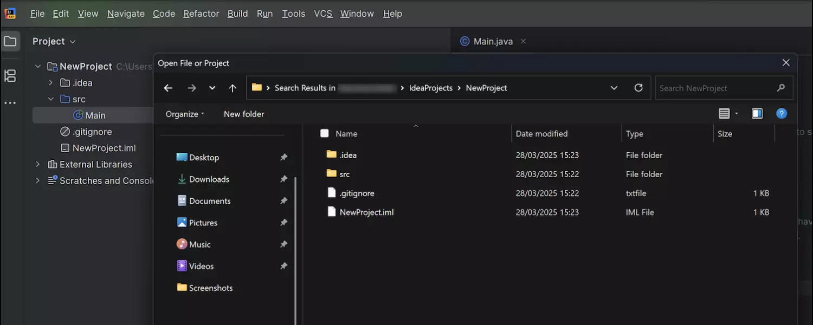813x325 pixels.
Task: Open the View menu
Action: pos(88,14)
